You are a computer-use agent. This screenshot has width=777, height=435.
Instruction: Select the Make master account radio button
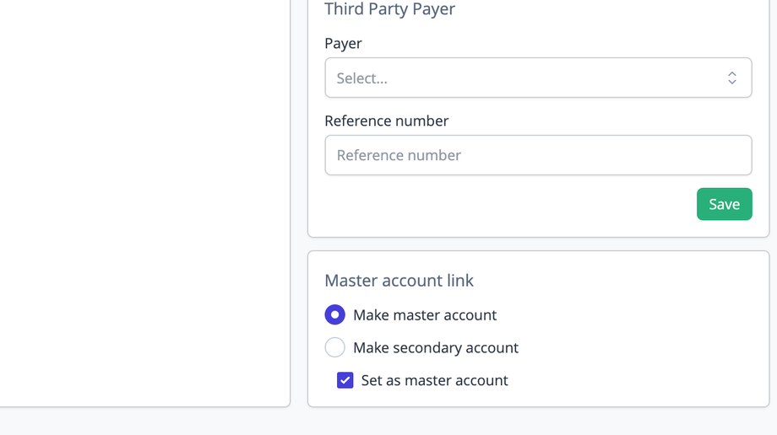point(335,314)
